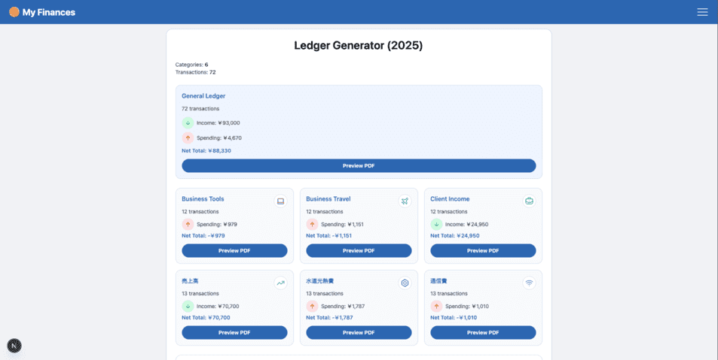Preview PDF for 売上高 category

click(234, 332)
